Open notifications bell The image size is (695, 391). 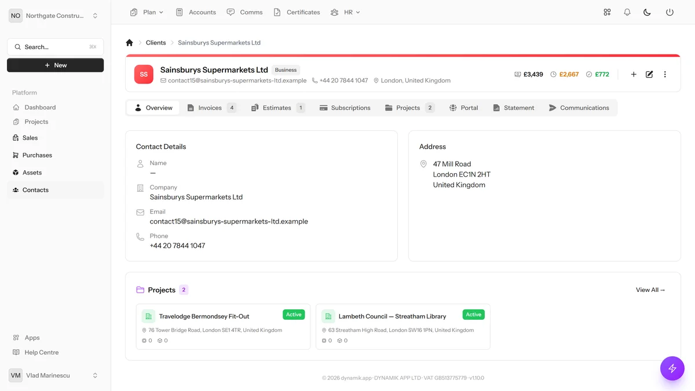click(627, 12)
